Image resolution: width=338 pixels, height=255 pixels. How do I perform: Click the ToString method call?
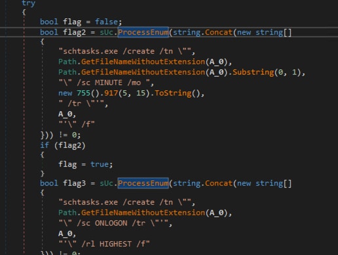tap(173, 93)
